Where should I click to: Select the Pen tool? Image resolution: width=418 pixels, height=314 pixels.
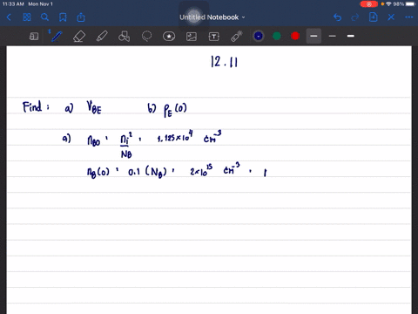56,37
